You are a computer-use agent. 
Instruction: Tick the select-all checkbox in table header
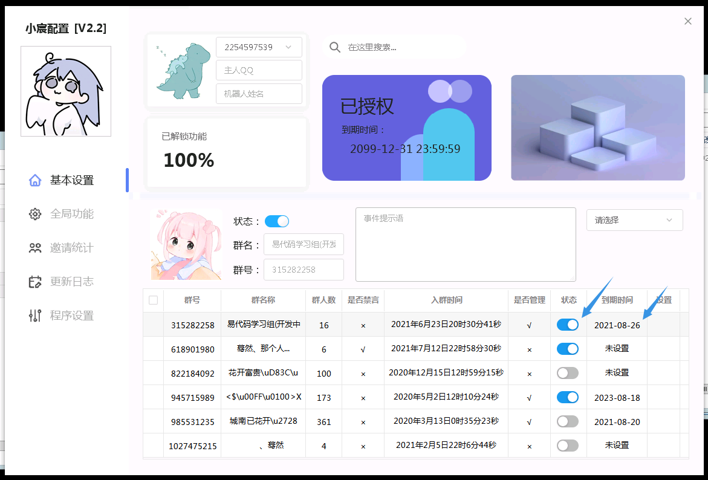click(153, 300)
